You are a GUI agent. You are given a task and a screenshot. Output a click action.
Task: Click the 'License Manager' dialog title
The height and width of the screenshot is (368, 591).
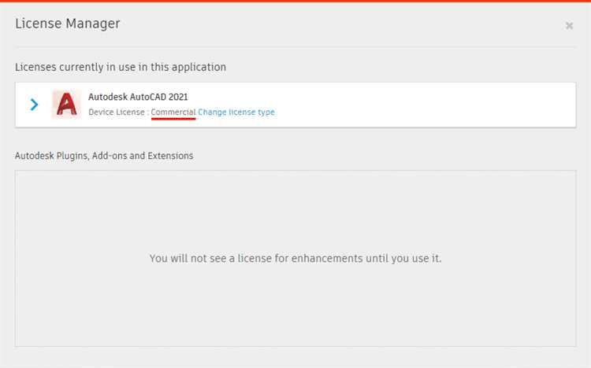click(68, 24)
